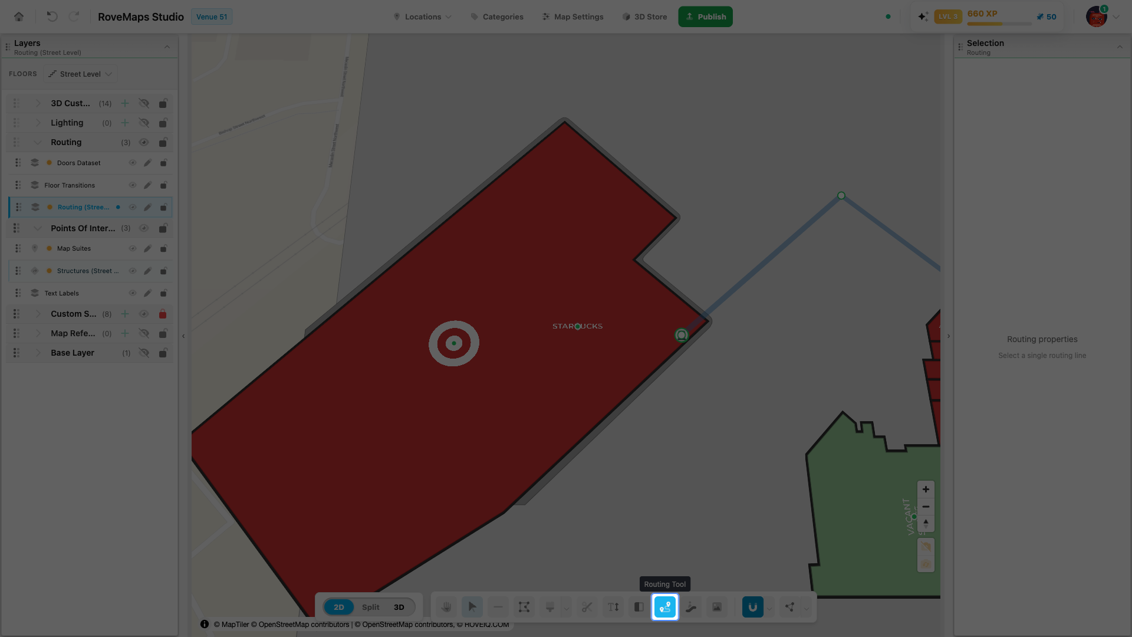
Task: Collapse the Points Of Inter... group
Action: pos(38,228)
